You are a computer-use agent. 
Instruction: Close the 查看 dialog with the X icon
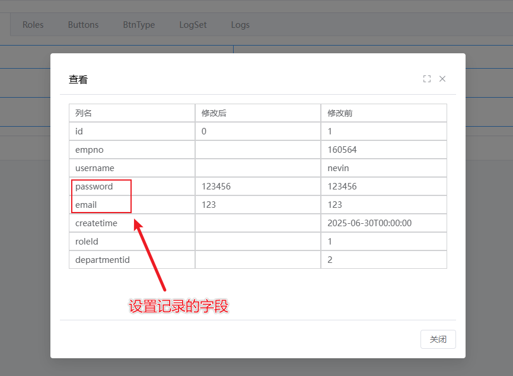[442, 79]
